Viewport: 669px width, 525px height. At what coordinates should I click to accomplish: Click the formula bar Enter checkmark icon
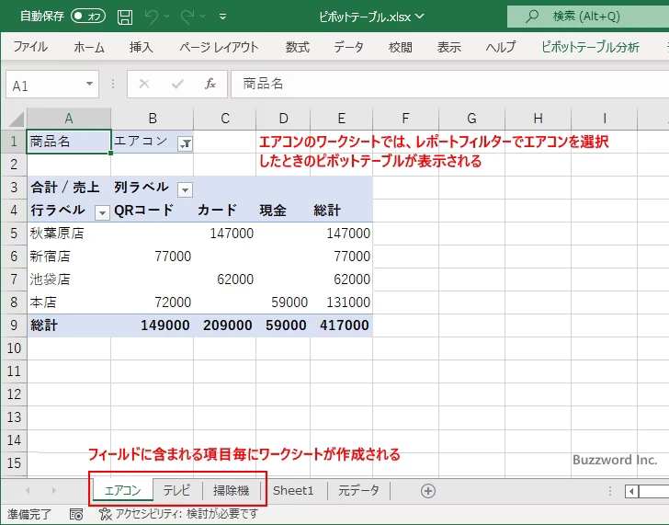(177, 84)
